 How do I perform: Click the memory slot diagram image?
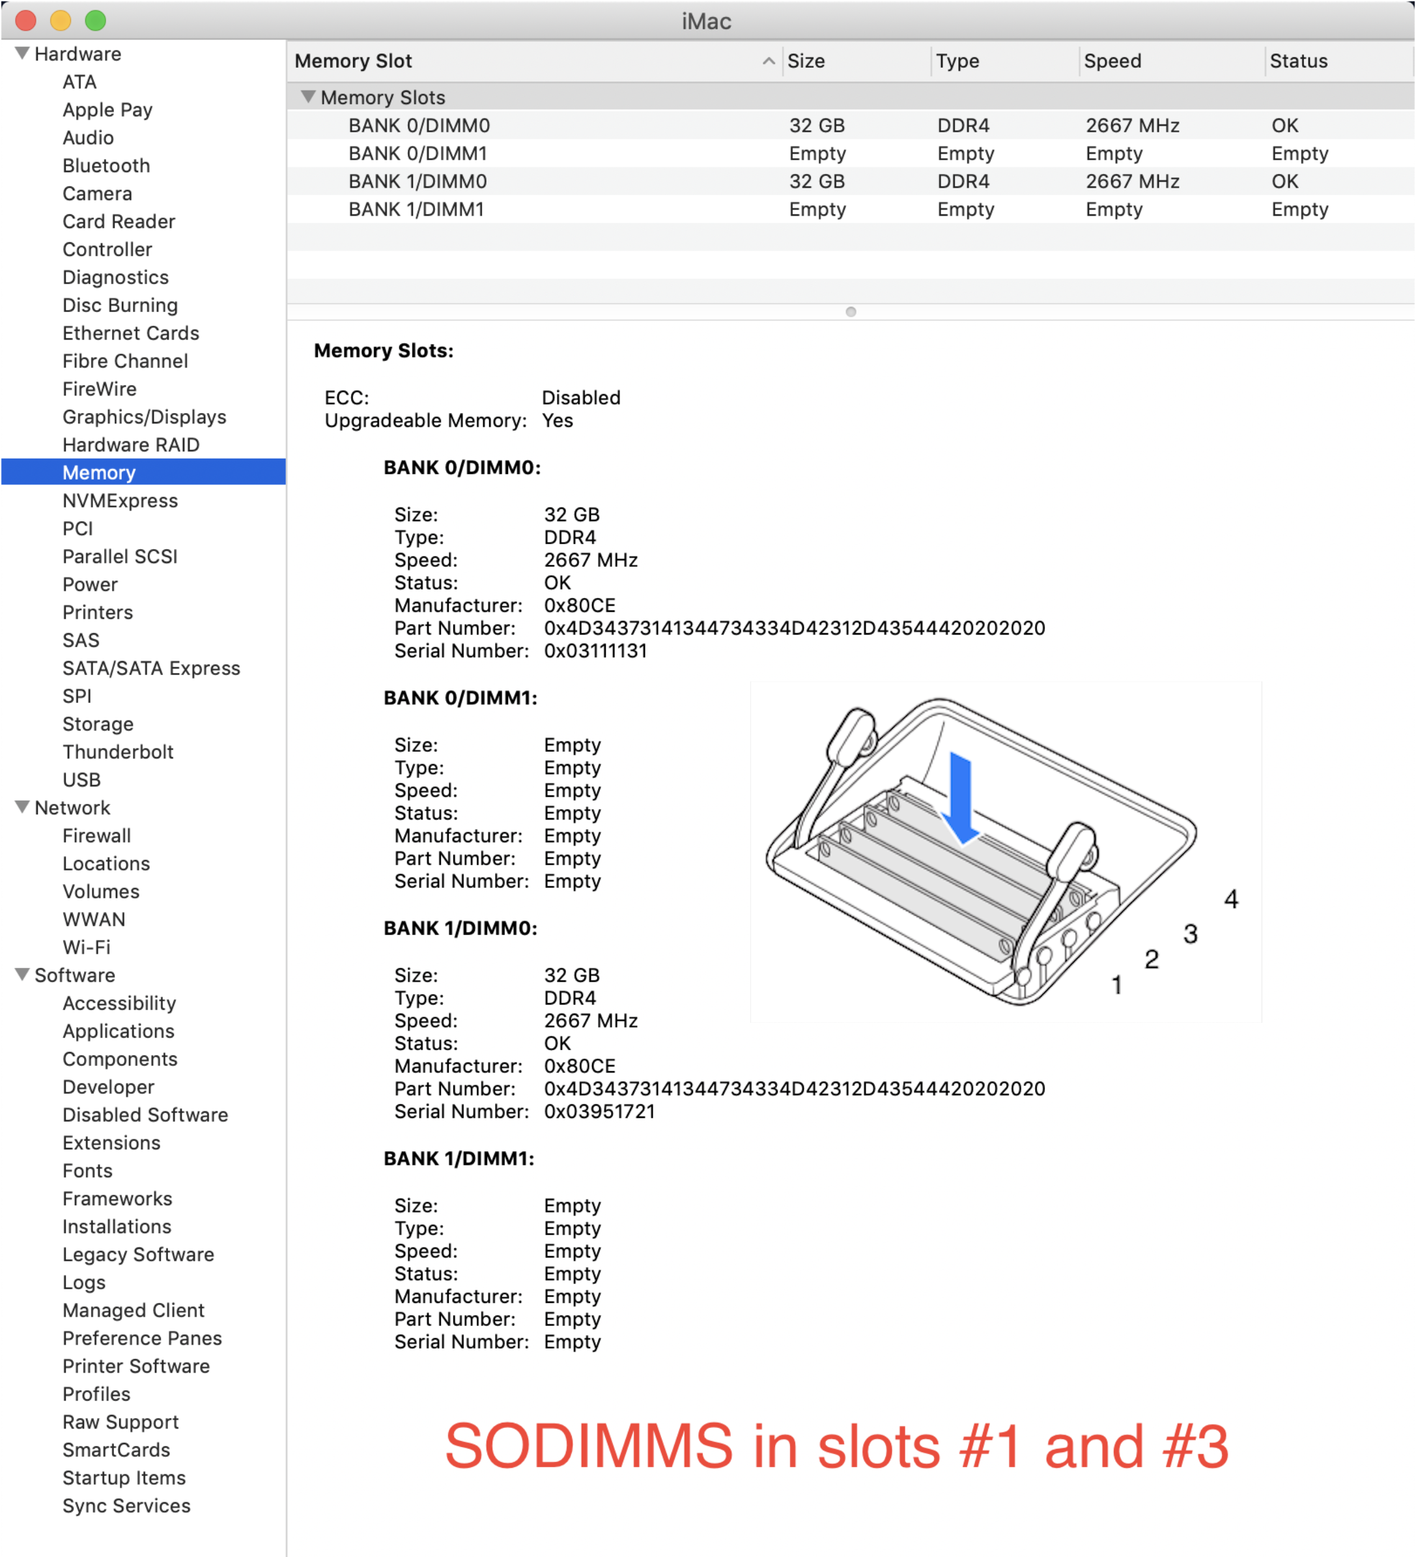[x=1006, y=852]
